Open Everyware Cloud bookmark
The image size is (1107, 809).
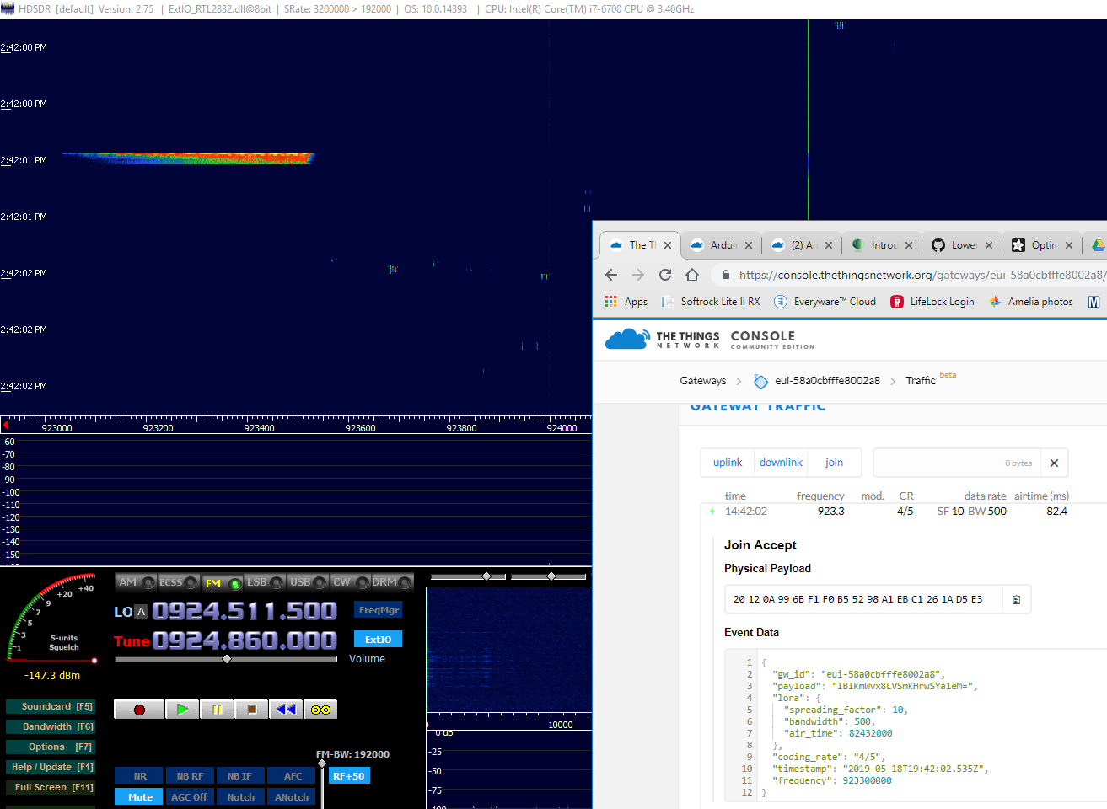pos(825,302)
